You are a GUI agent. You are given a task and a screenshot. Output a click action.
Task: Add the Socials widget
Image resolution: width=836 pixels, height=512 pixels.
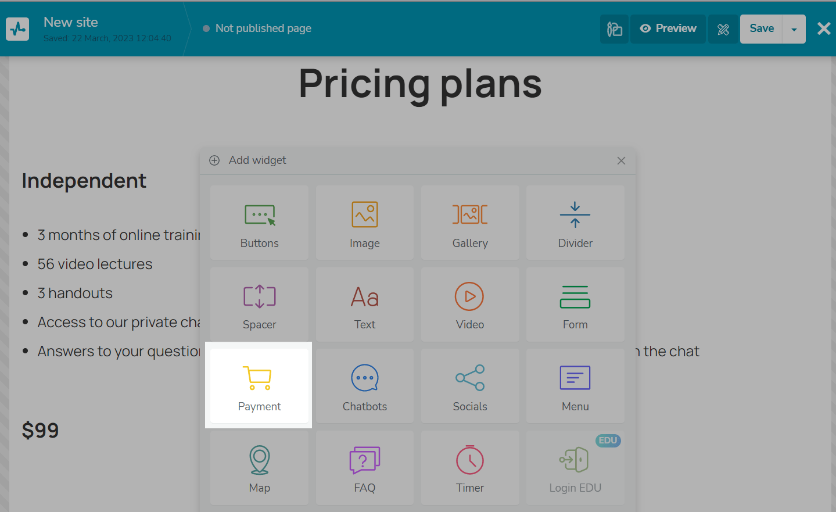pos(470,386)
